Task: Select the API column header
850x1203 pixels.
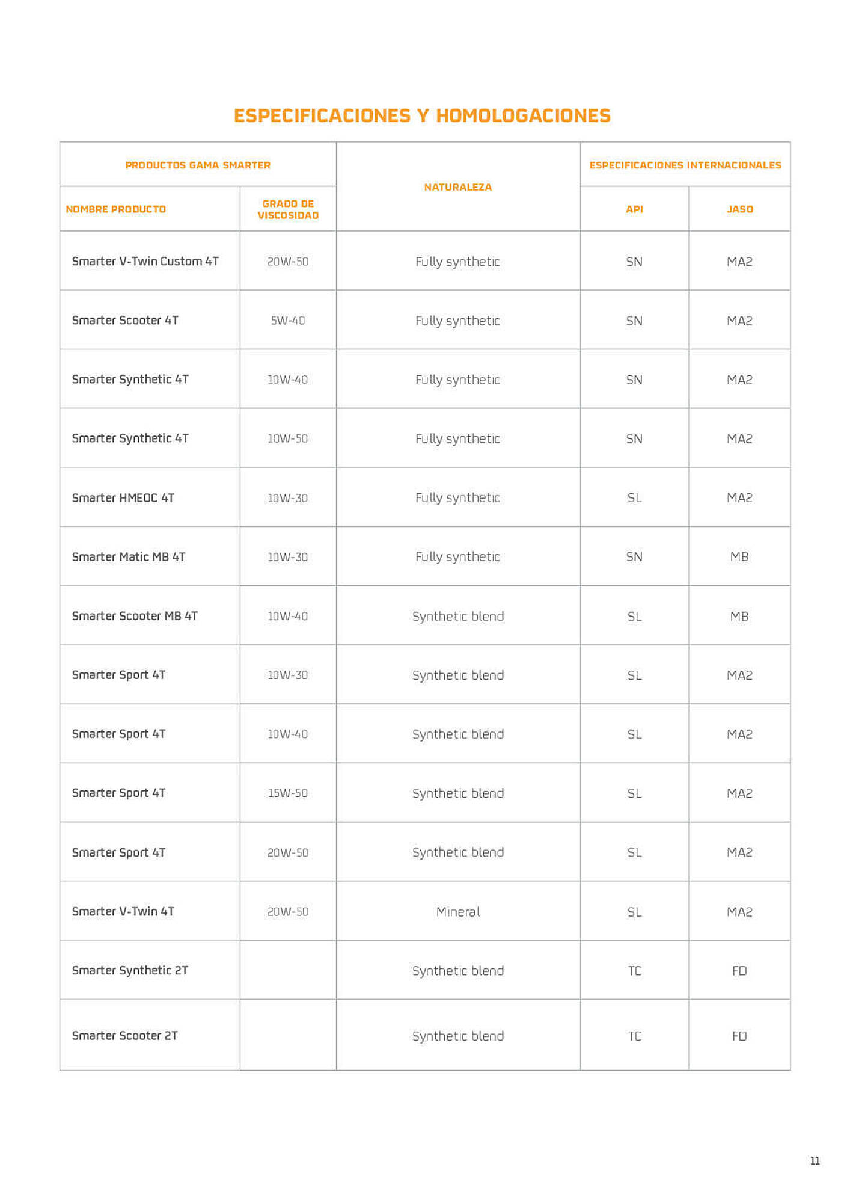Action: (634, 209)
